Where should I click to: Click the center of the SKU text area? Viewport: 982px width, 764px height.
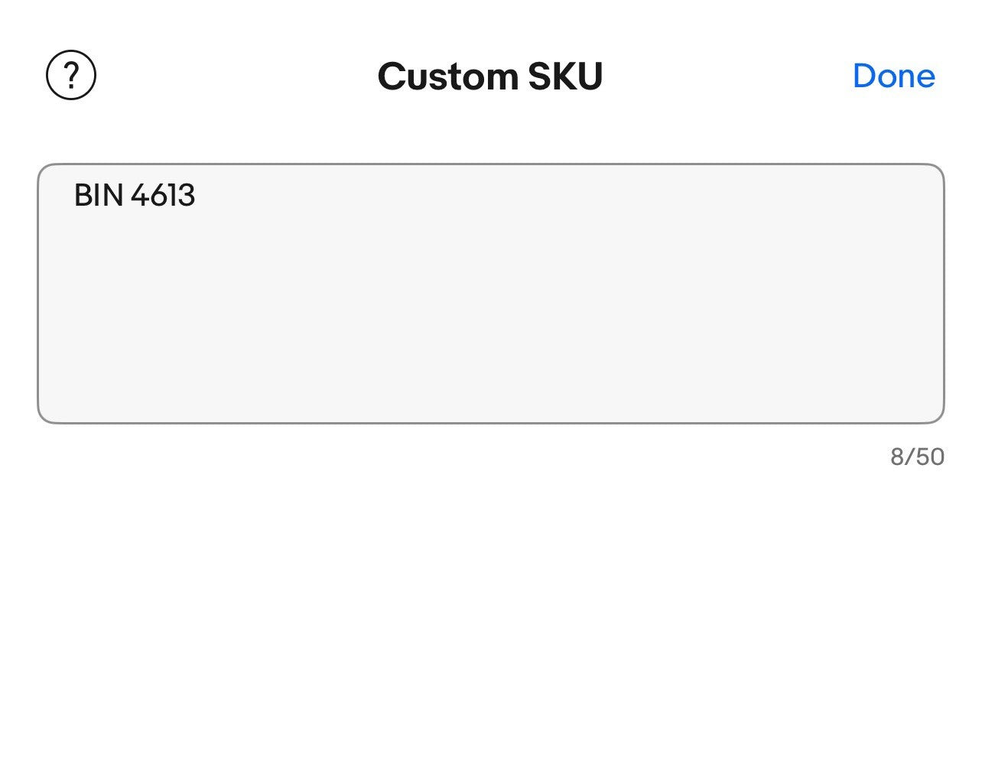[490, 293]
